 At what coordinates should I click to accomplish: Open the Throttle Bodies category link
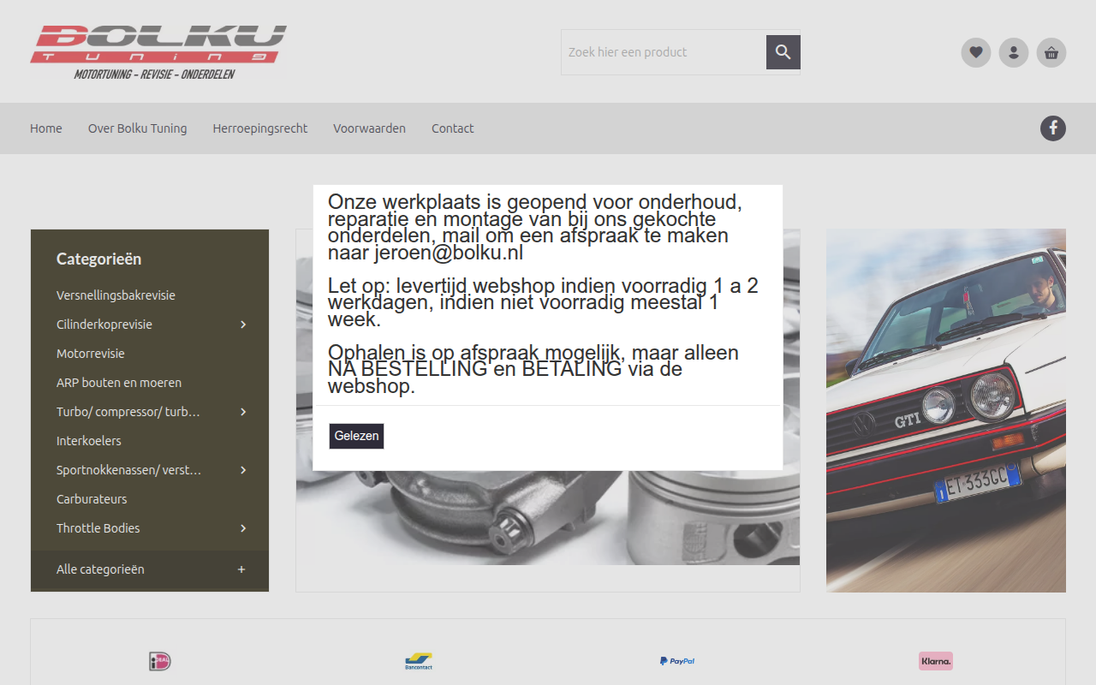coord(98,528)
